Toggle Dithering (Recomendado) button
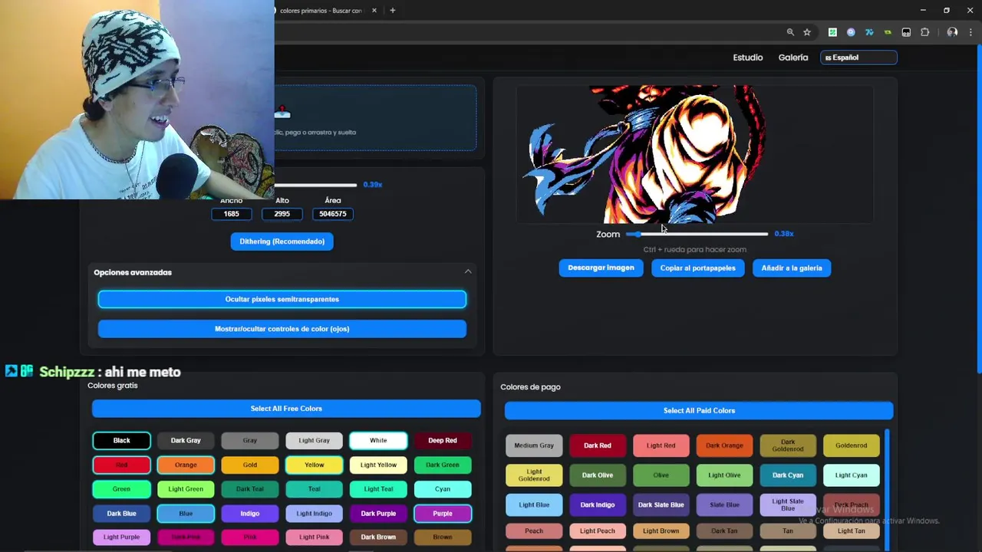The width and height of the screenshot is (982, 552). [282, 242]
